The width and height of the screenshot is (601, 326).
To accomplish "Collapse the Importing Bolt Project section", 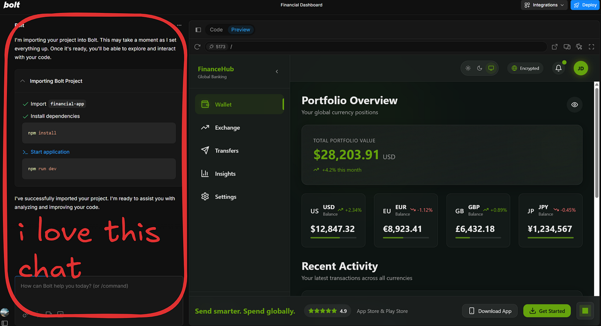I will [23, 81].
